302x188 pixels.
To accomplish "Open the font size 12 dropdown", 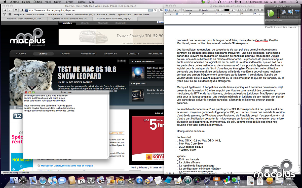I will (220, 10).
